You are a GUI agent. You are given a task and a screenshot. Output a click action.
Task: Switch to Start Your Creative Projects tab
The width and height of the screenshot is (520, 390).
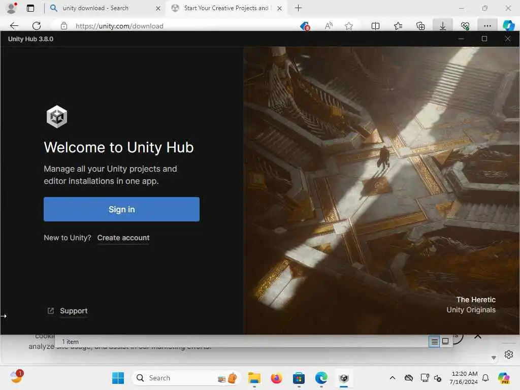coord(226,8)
